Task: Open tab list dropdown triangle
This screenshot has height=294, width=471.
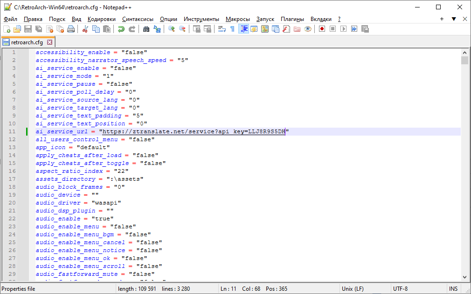Action: click(454, 19)
